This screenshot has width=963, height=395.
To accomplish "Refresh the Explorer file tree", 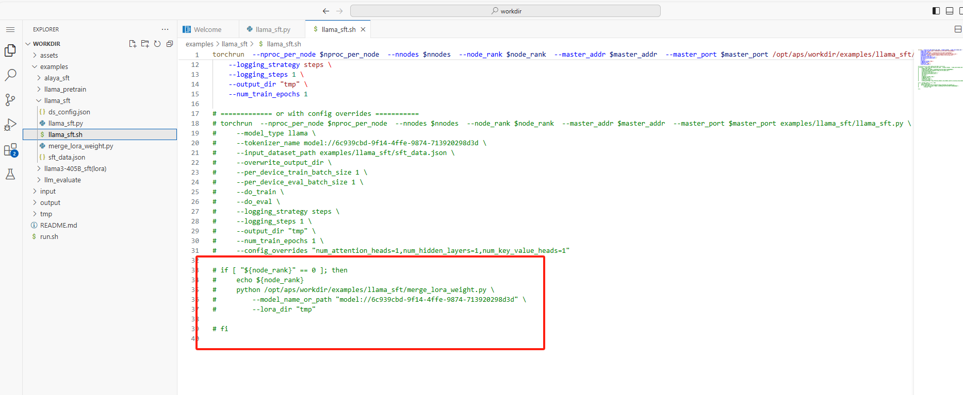I will [x=157, y=44].
